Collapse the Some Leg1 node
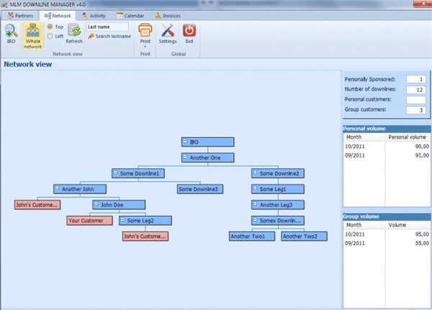Image resolution: width=432 pixels, height=310 pixels. pos(255,188)
